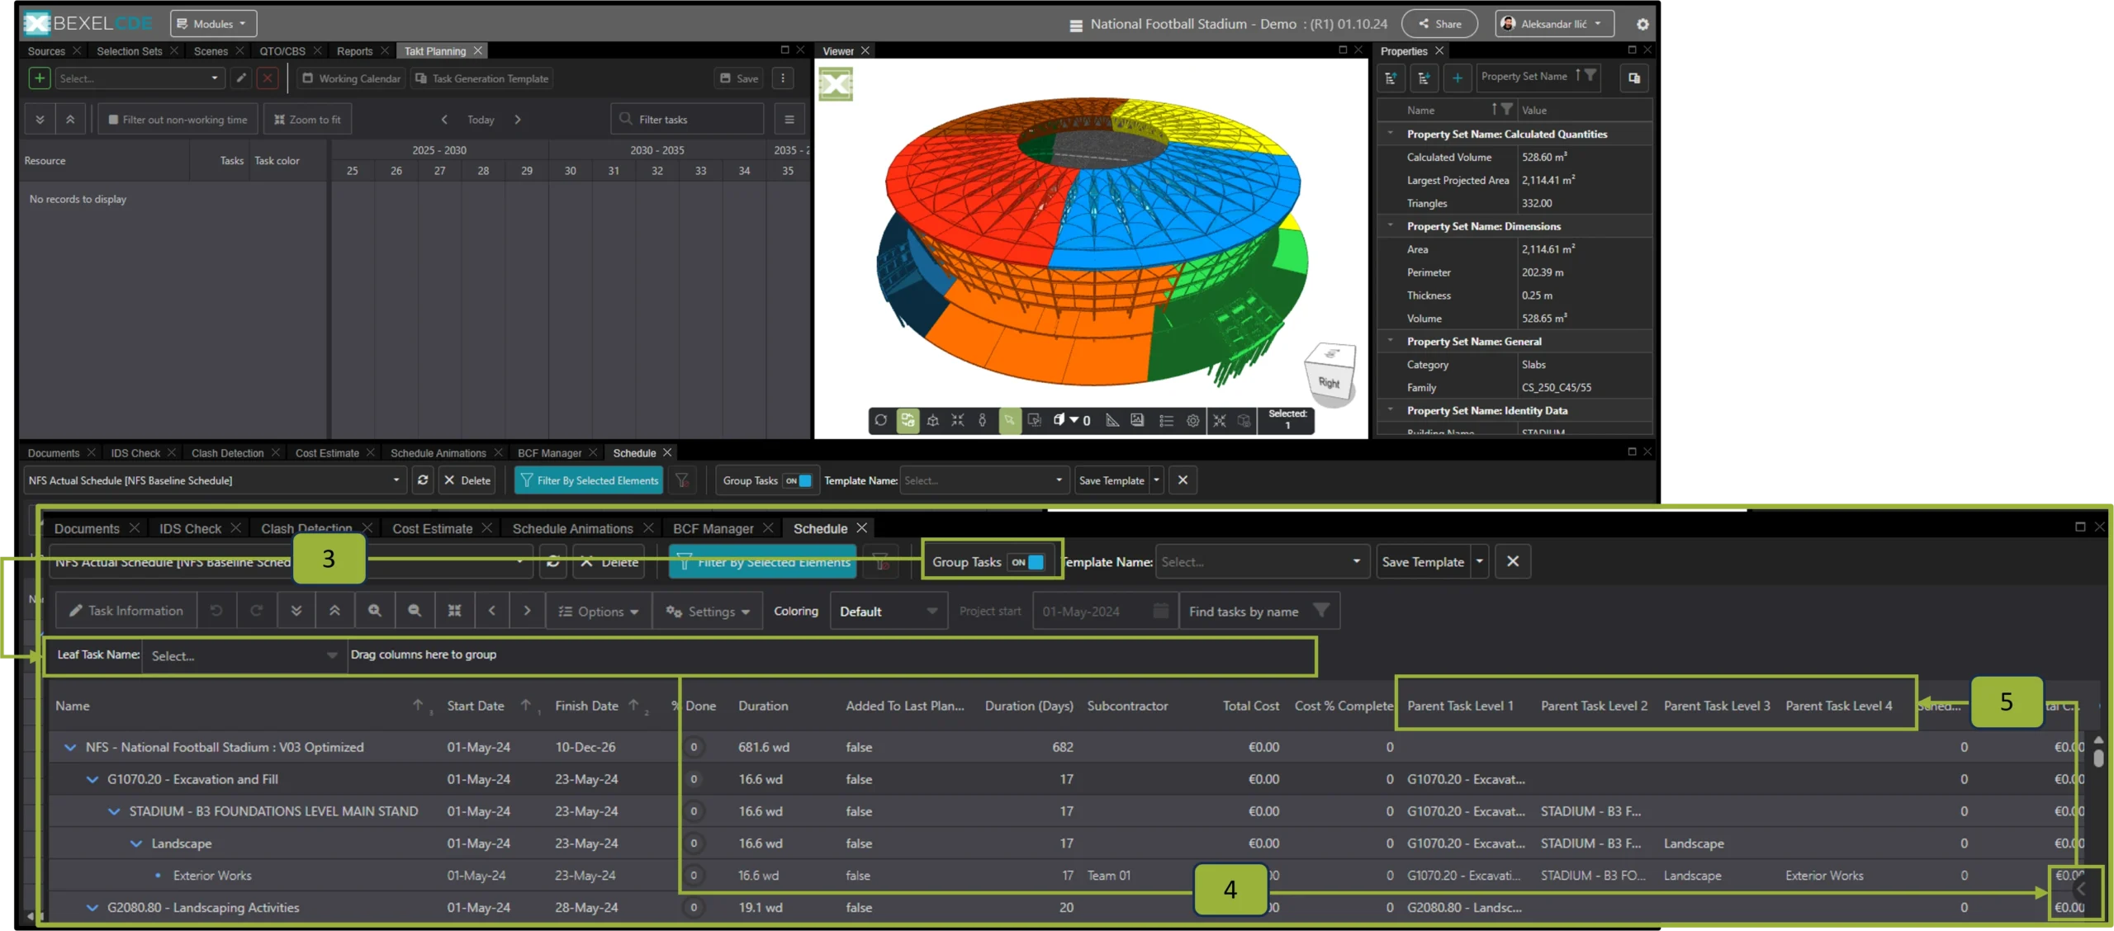2114x931 pixels.
Task: Click the clear filter funnel icon in the small Schedule panel
Action: 682,480
